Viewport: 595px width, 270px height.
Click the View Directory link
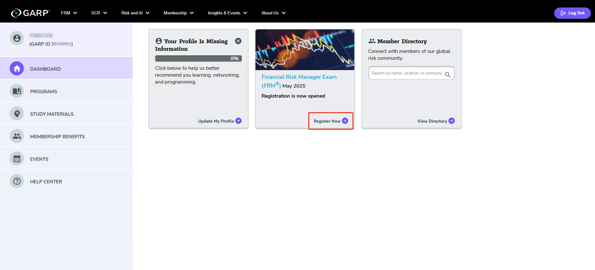point(432,121)
